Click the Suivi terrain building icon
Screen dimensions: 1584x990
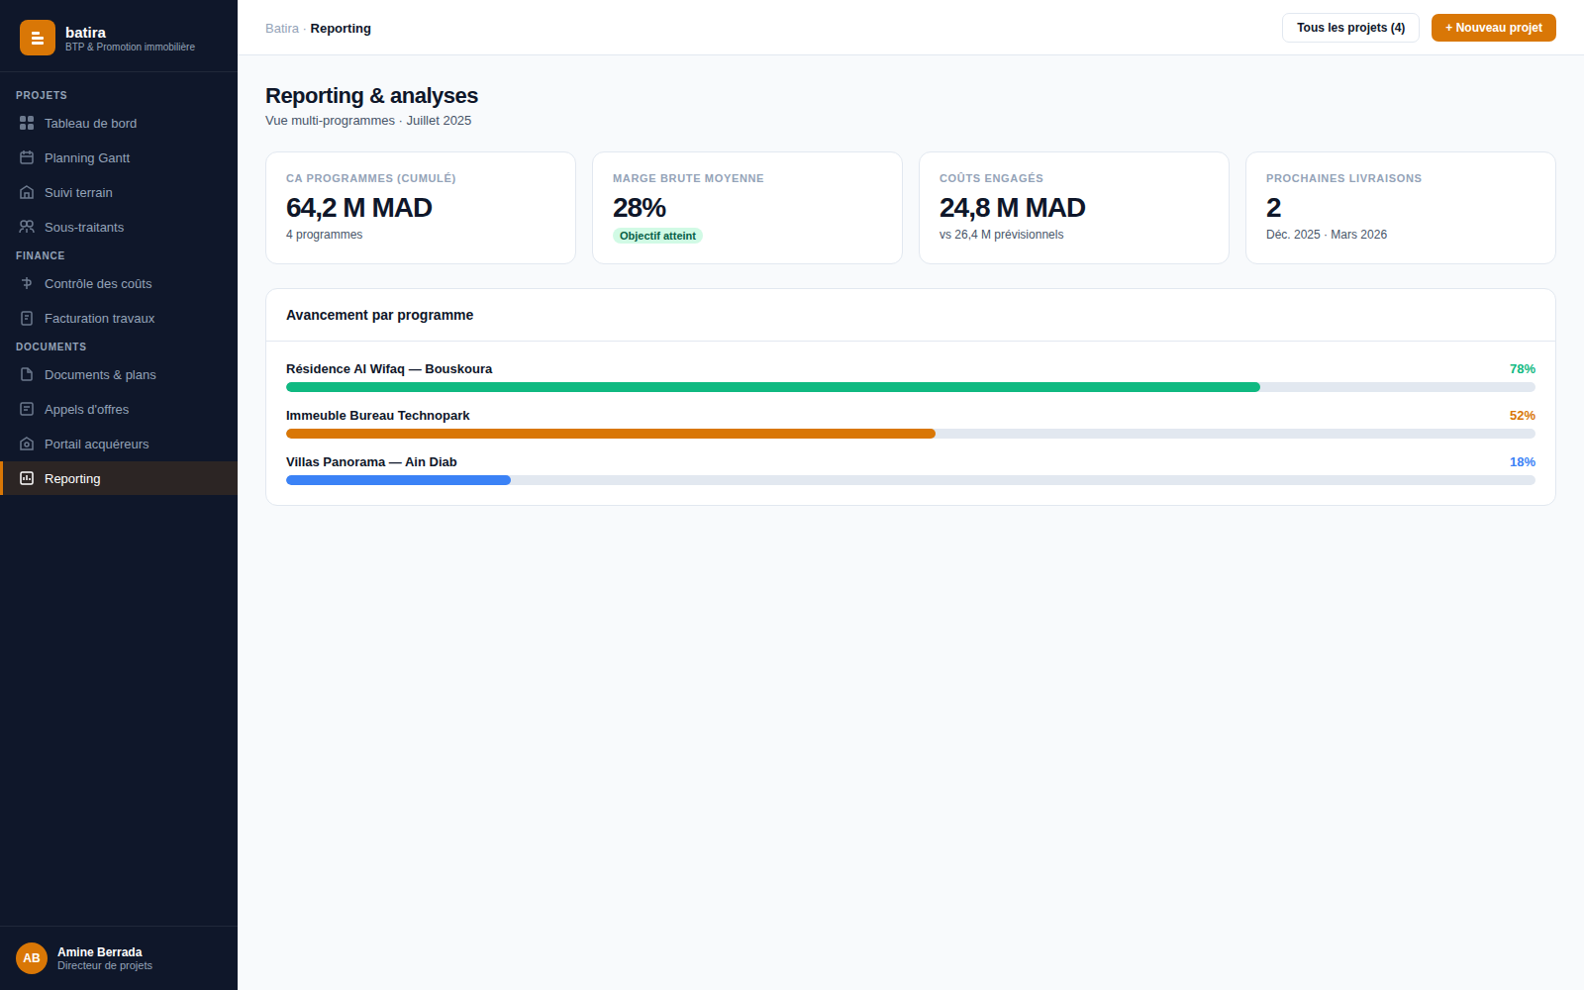pos(27,192)
